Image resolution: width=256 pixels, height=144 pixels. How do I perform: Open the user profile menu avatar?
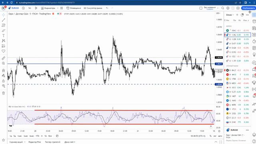[4, 8]
